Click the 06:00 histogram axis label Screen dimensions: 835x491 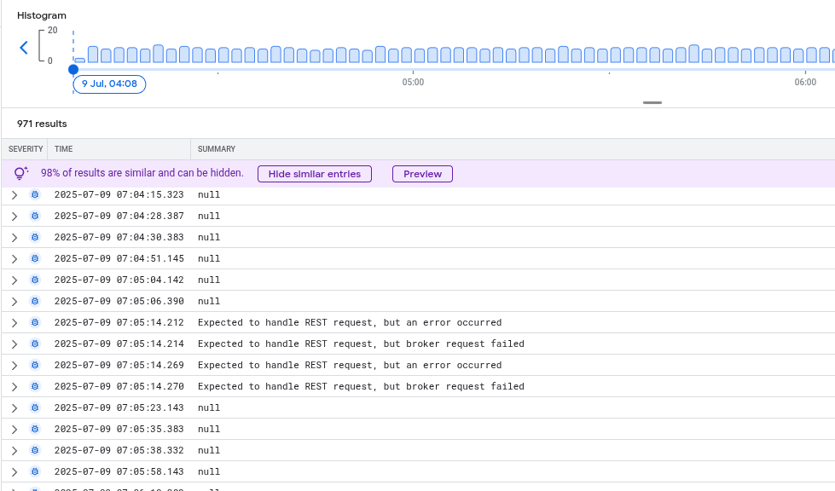805,82
